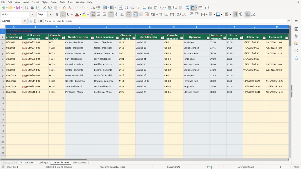The image size is (301, 169).
Task: Click the sidebar settings hamburger button
Action: 296,21
